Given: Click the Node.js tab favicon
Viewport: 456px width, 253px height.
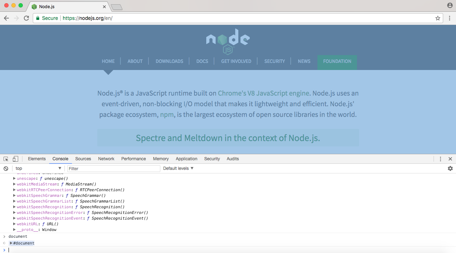Looking at the screenshot, I should [34, 7].
